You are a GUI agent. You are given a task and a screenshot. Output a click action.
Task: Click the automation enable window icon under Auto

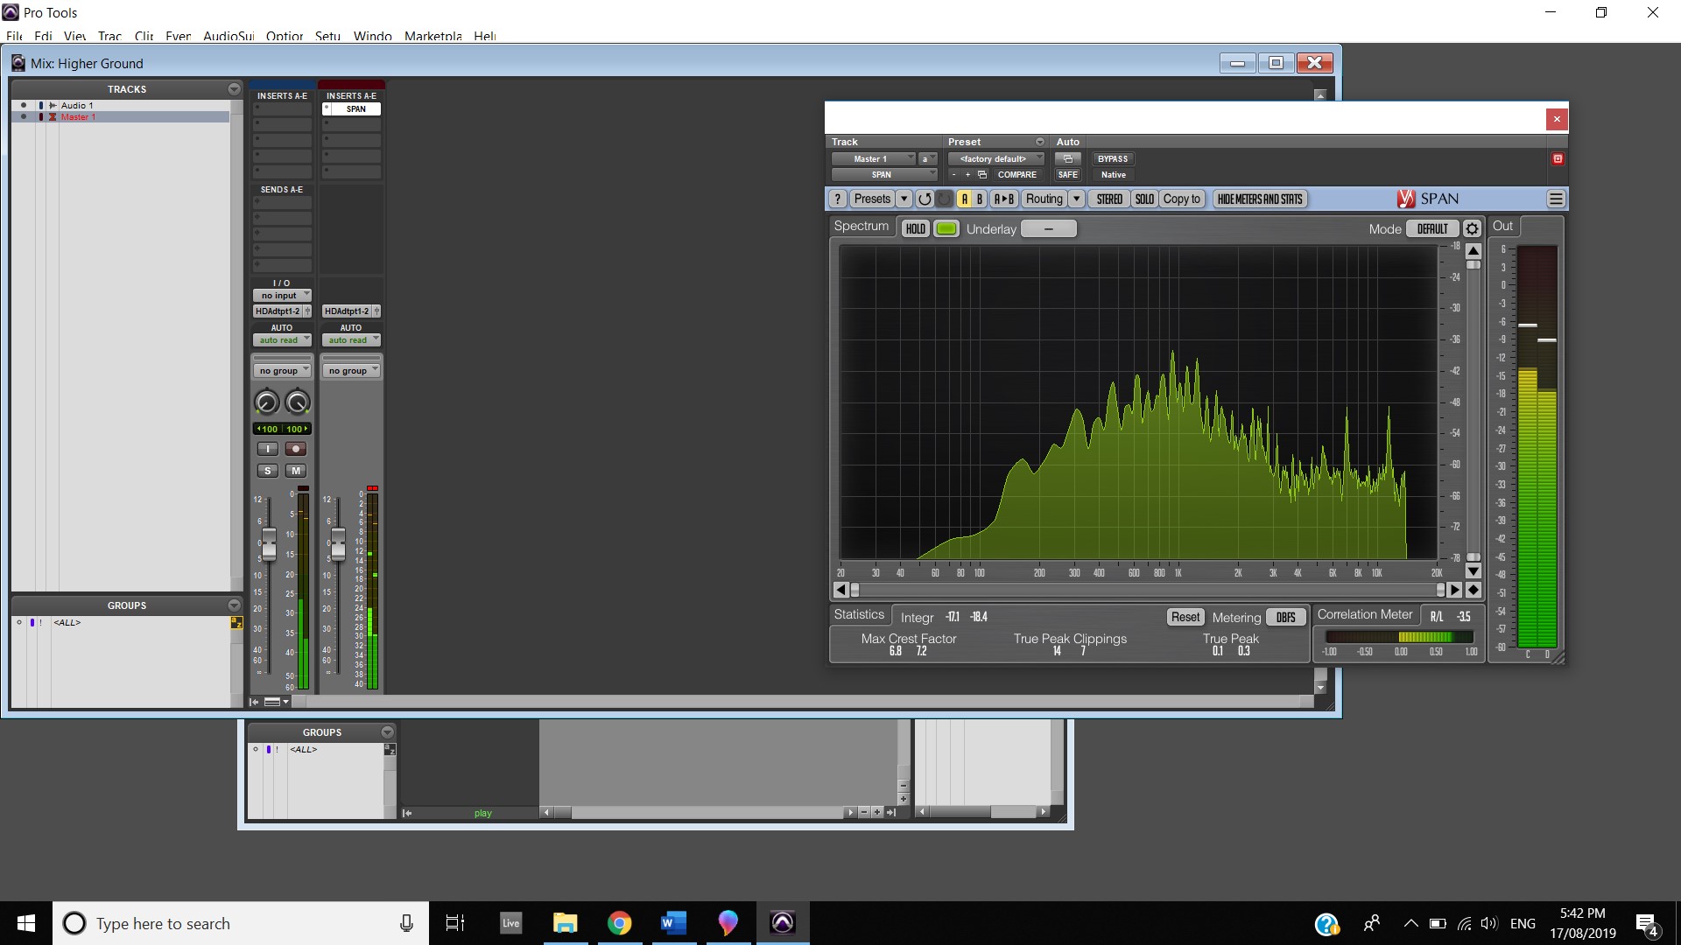coord(1067,158)
